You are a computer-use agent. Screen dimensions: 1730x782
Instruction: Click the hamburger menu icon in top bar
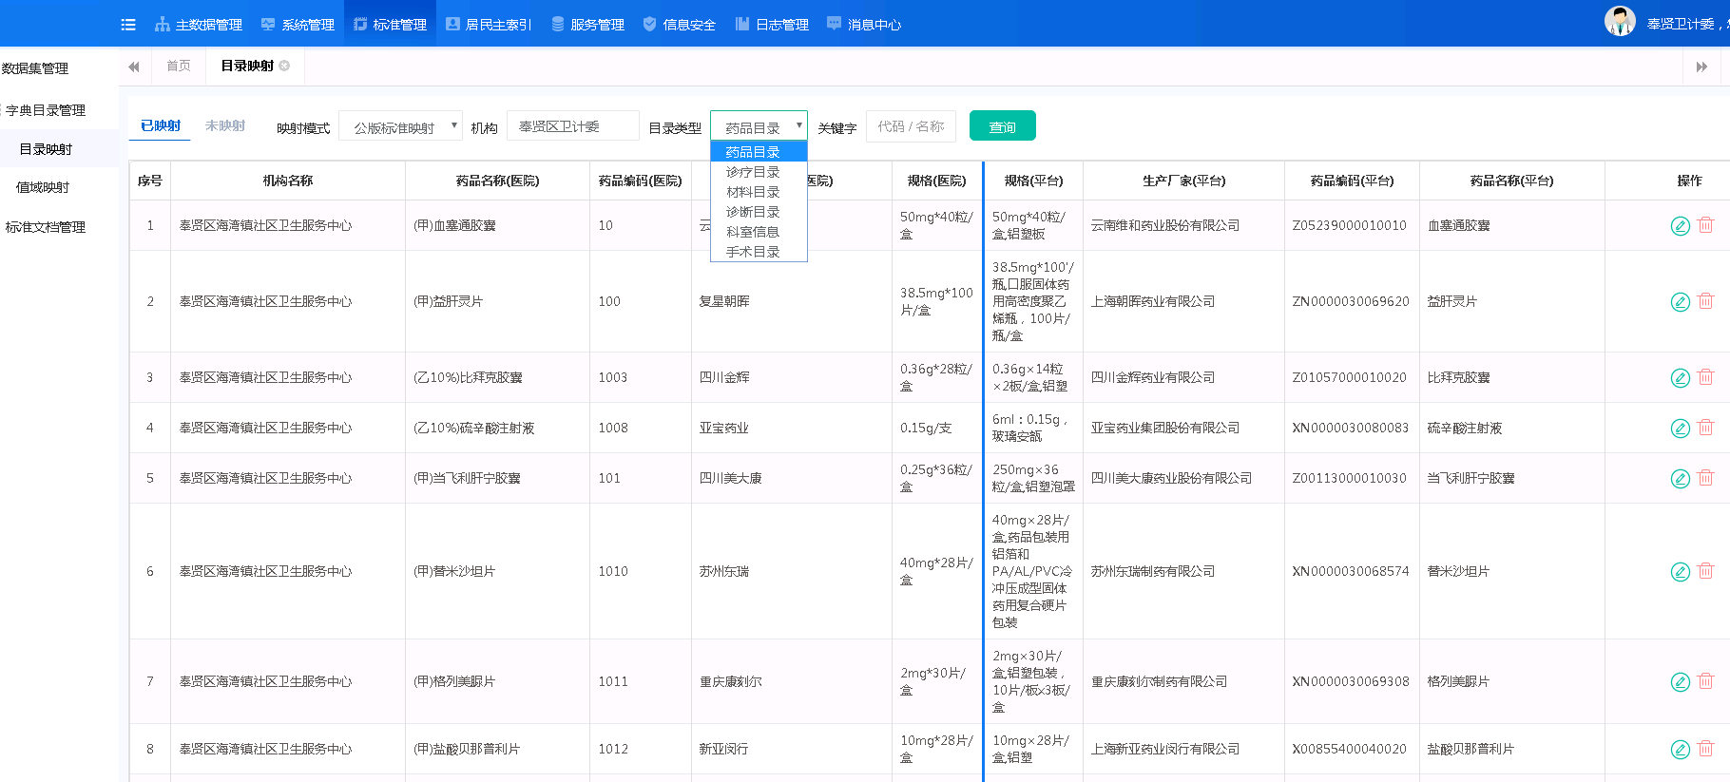click(x=128, y=25)
